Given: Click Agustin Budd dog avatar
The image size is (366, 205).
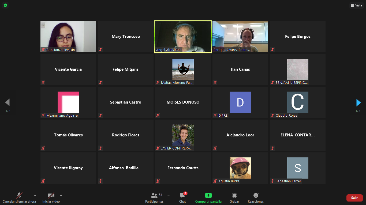Looking at the screenshot, I should [x=240, y=168].
